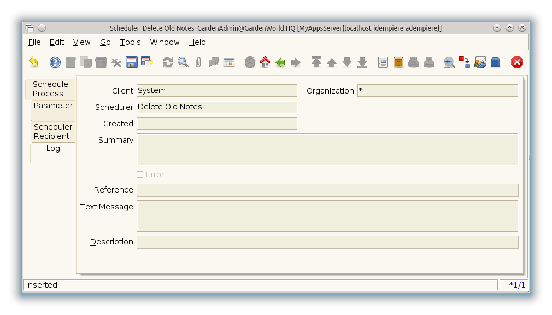Viewport: 552px width, 315px height.
Task: Click the Description input field
Action: tap(327, 242)
